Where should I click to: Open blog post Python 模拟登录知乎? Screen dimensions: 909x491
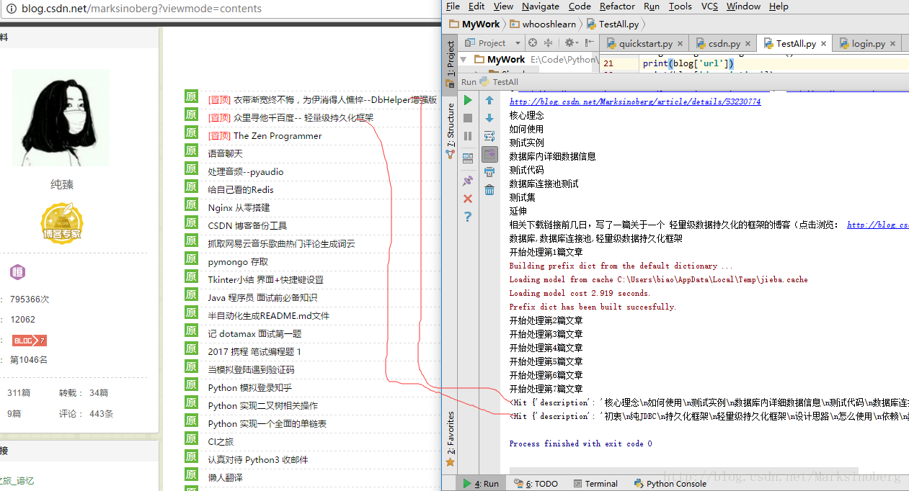(251, 388)
